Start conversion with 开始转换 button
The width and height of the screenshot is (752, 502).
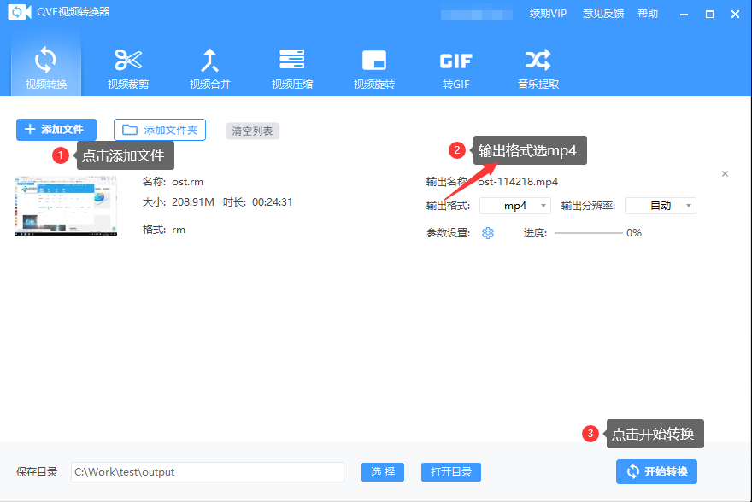click(x=656, y=472)
